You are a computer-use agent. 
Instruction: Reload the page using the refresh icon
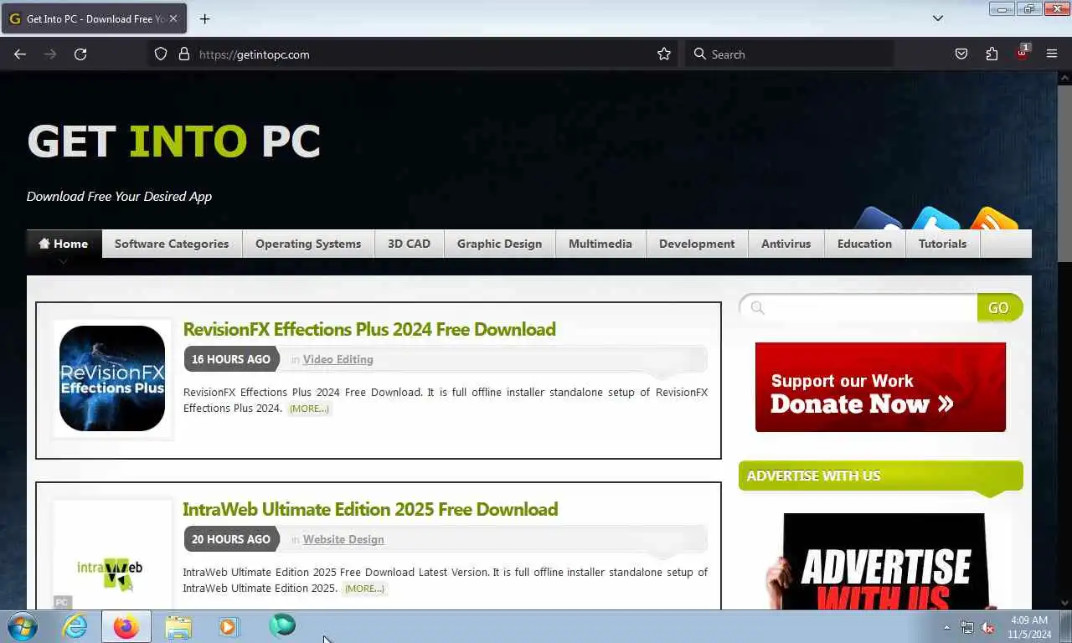80,54
